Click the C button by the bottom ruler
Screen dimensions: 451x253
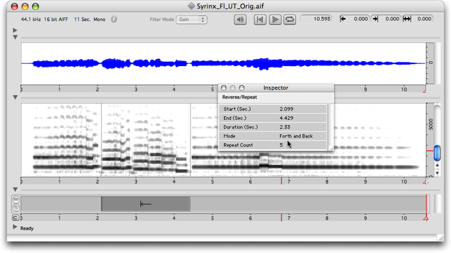15,218
